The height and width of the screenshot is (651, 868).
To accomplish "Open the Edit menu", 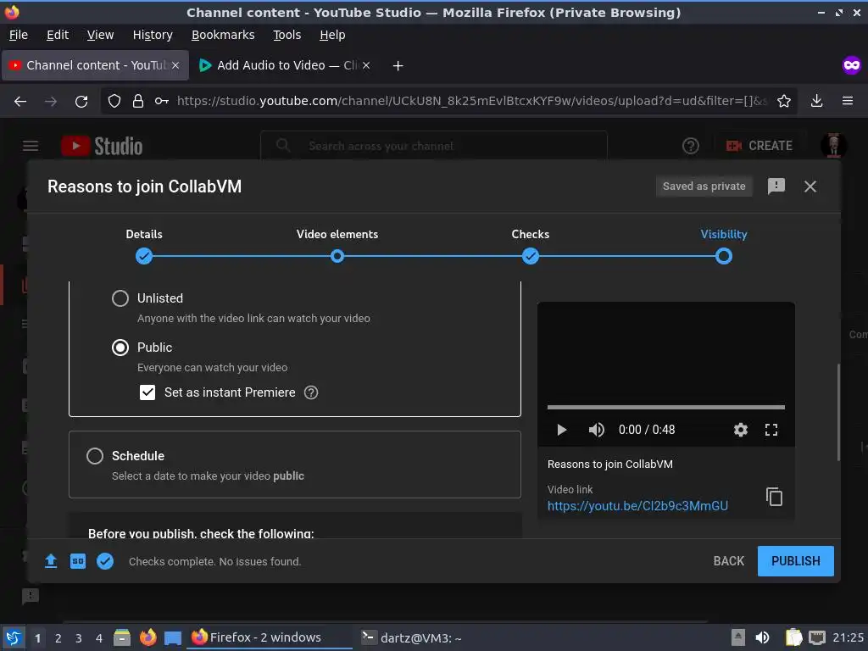I will point(58,35).
